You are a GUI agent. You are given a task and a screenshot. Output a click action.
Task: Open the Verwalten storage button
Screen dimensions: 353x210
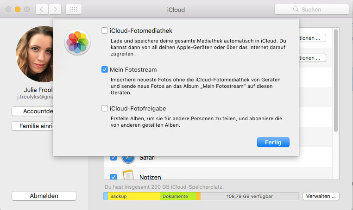tap(321, 196)
